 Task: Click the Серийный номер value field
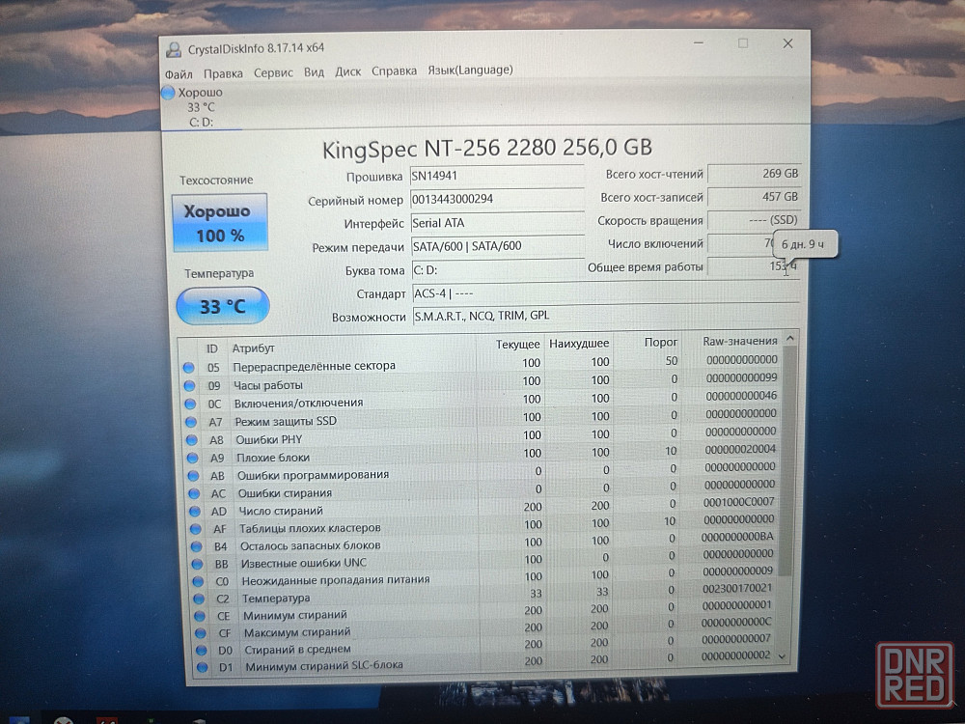tap(496, 199)
